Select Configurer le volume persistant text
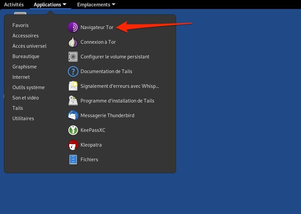Image resolution: width=301 pixels, height=214 pixels. coord(115,57)
